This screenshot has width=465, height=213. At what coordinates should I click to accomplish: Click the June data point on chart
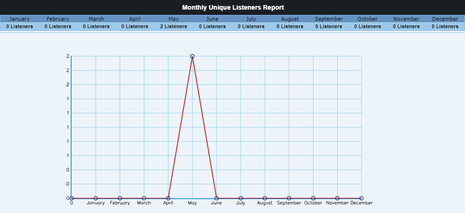[x=217, y=198]
